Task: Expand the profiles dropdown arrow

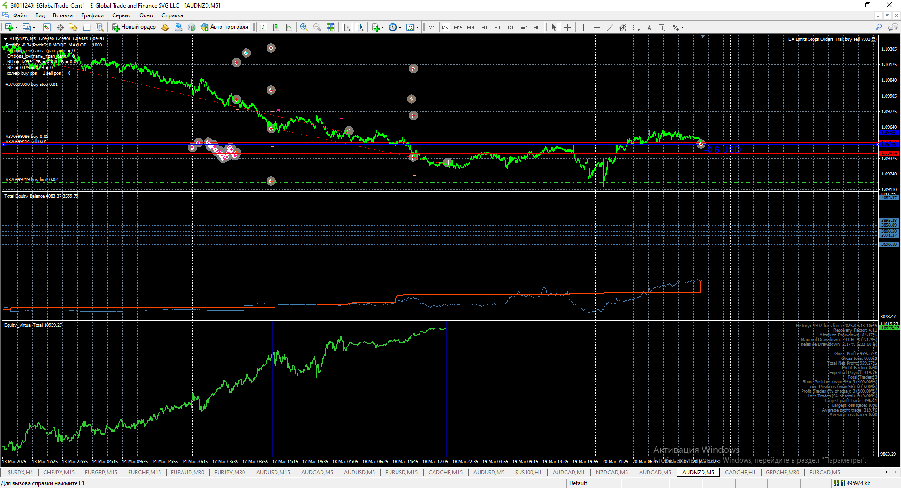Action: coord(34,27)
